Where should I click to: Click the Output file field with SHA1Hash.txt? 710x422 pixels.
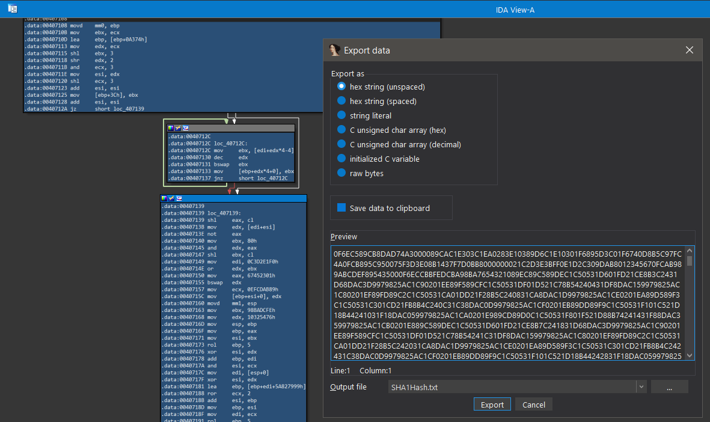tap(512, 387)
